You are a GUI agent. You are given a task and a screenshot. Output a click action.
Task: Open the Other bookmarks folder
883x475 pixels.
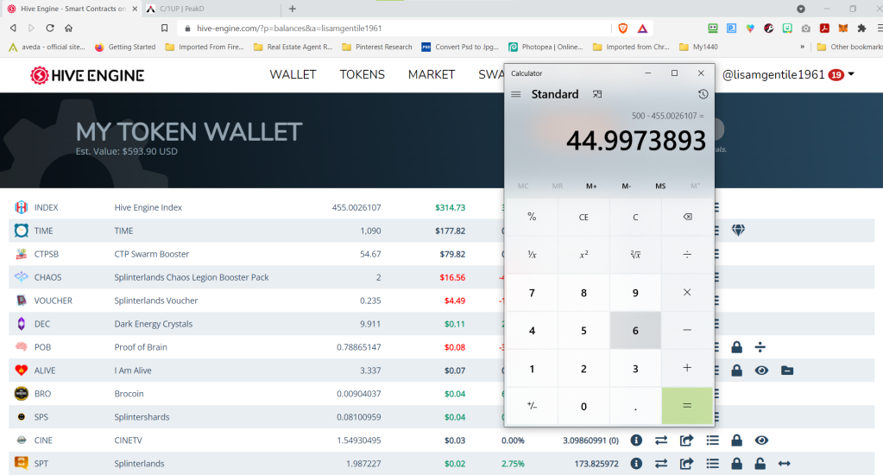tap(850, 47)
